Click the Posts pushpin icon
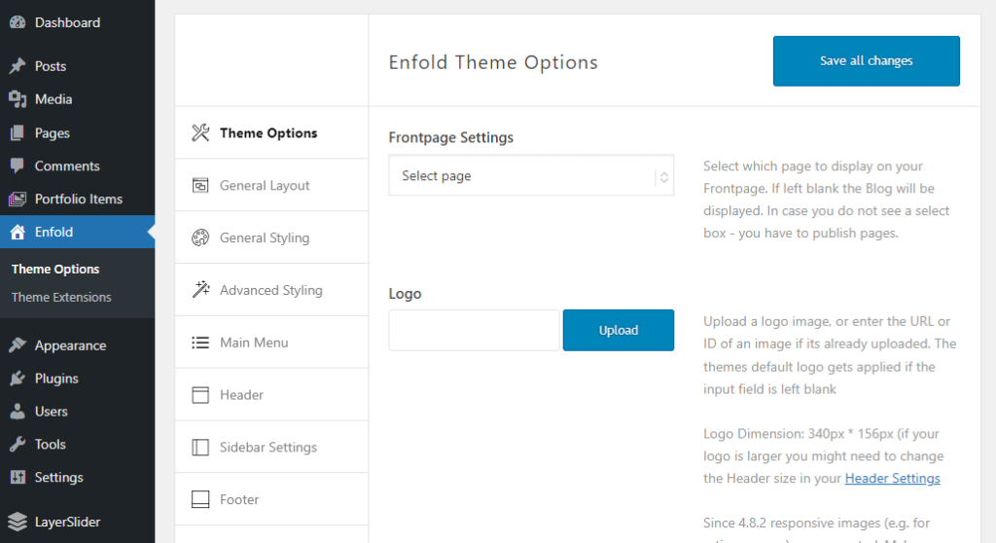 click(18, 65)
